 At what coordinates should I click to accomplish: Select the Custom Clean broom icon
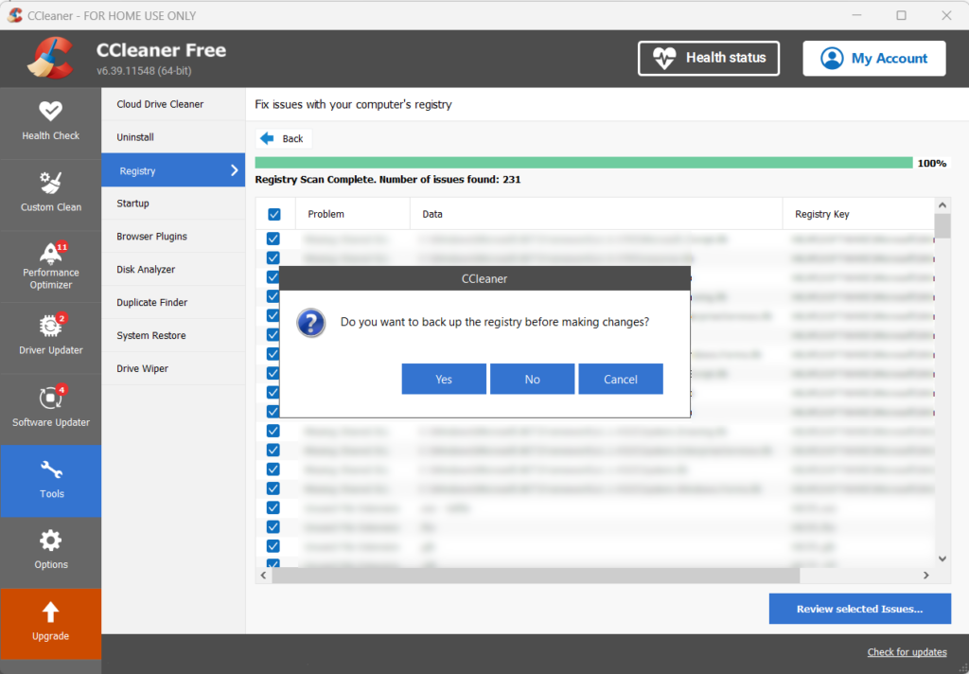pos(50,183)
